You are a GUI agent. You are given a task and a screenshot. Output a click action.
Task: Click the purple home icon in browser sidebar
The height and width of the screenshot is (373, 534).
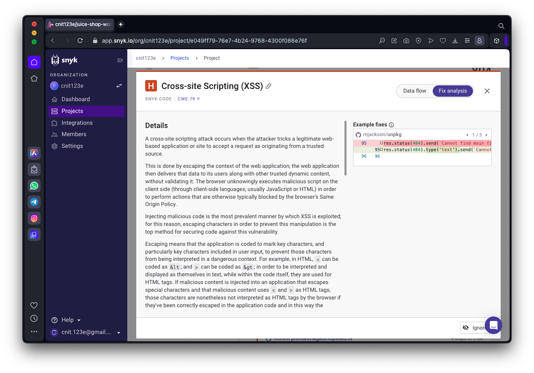[34, 62]
